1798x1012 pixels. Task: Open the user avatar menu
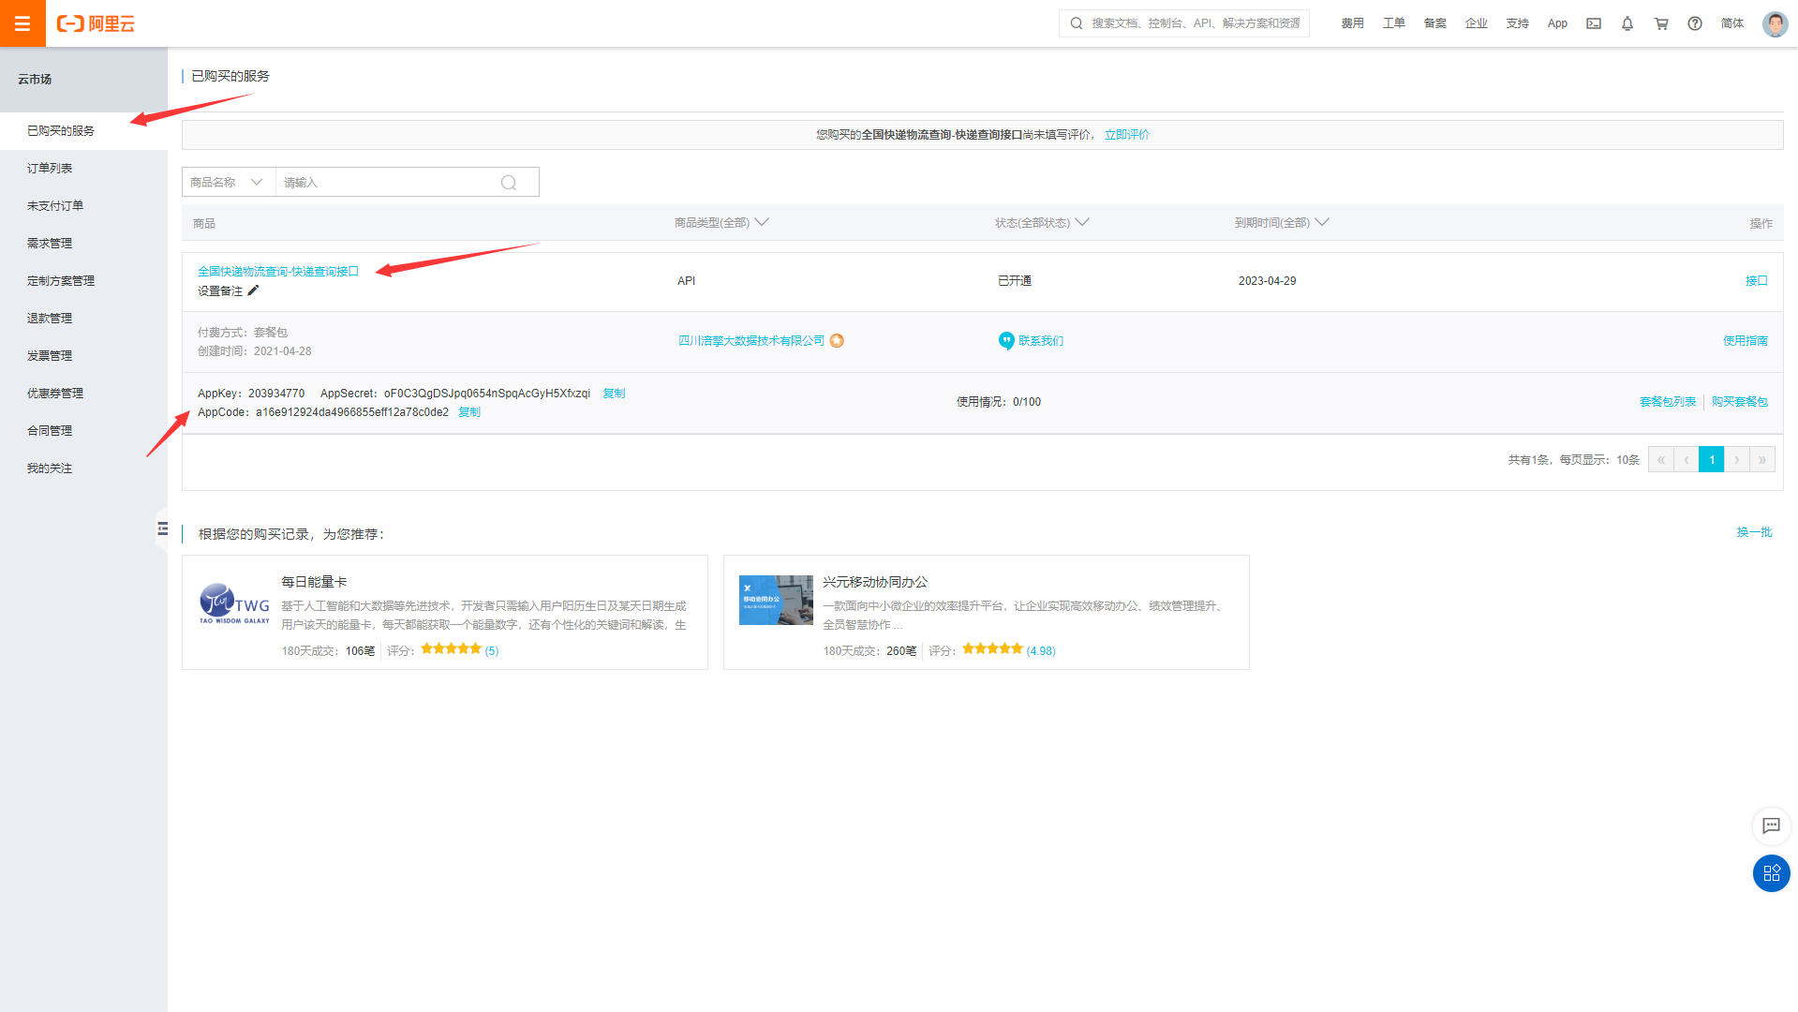pos(1775,23)
